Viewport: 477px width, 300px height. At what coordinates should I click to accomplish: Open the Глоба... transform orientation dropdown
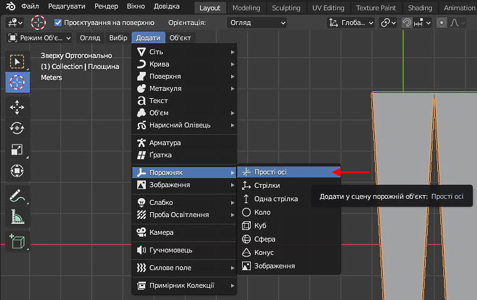coord(351,23)
